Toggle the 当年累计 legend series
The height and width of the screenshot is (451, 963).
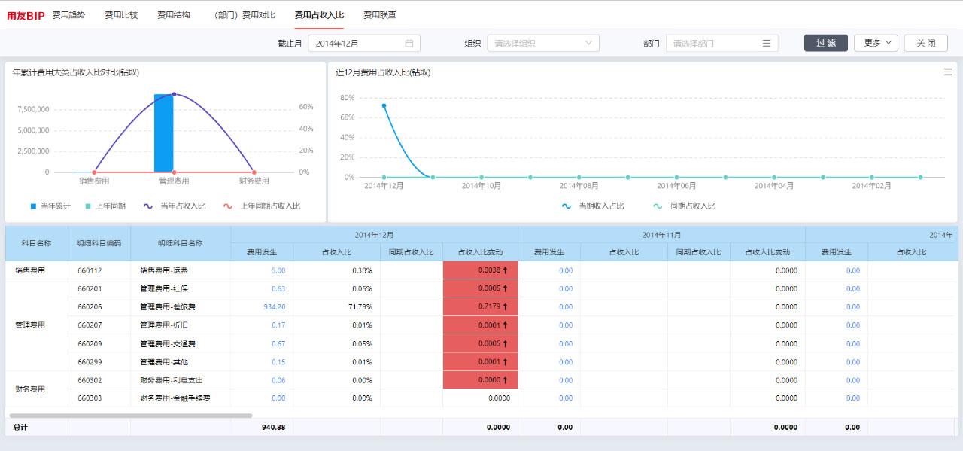[x=51, y=206]
